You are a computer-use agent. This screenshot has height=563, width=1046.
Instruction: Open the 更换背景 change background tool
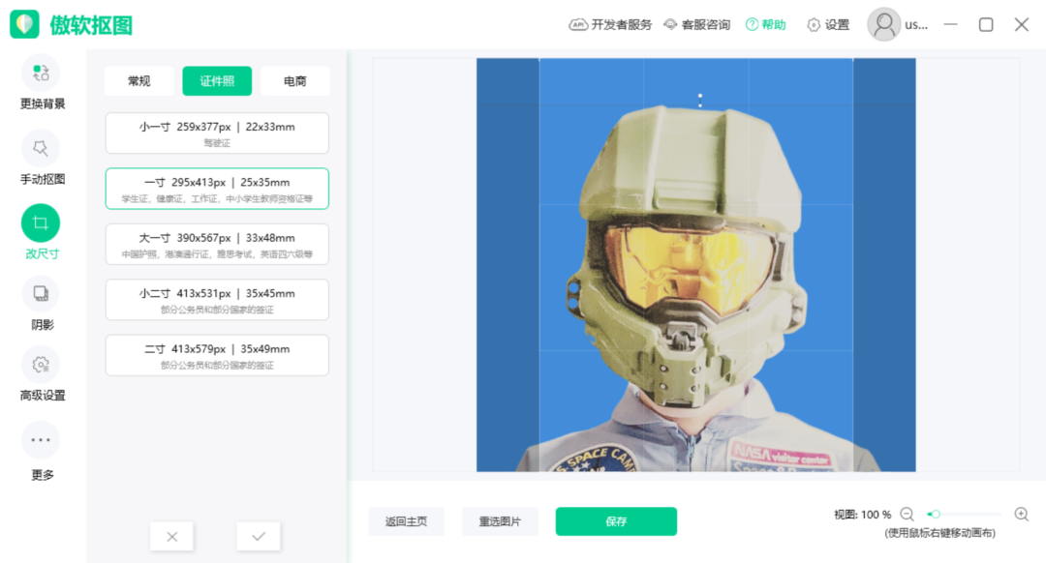(x=42, y=82)
